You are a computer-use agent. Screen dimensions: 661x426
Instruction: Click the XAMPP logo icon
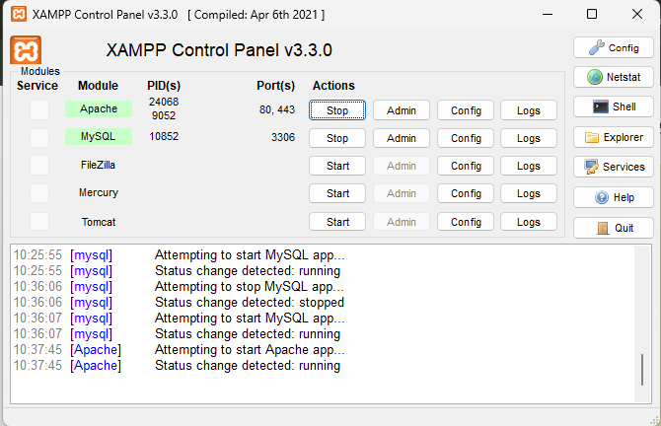click(x=25, y=50)
